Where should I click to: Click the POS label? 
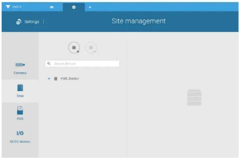click(20, 119)
